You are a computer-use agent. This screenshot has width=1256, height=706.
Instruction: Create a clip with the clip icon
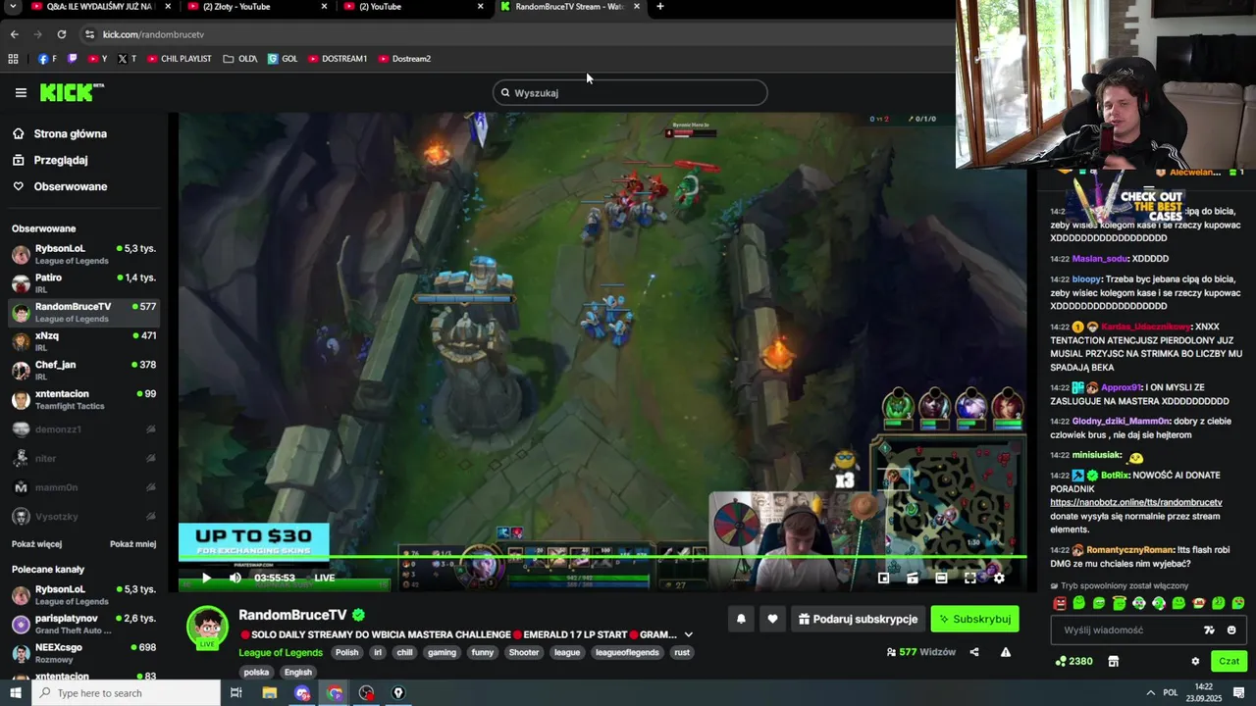point(913,578)
